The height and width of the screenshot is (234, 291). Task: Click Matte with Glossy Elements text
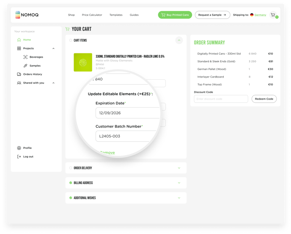pyautogui.click(x=114, y=61)
